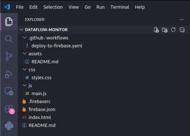Click the New File icon in Explorer header
This screenshot has height=136, width=190.
(x=156, y=30)
